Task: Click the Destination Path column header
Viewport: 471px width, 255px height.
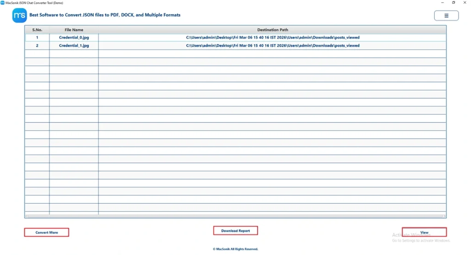Action: click(x=272, y=30)
